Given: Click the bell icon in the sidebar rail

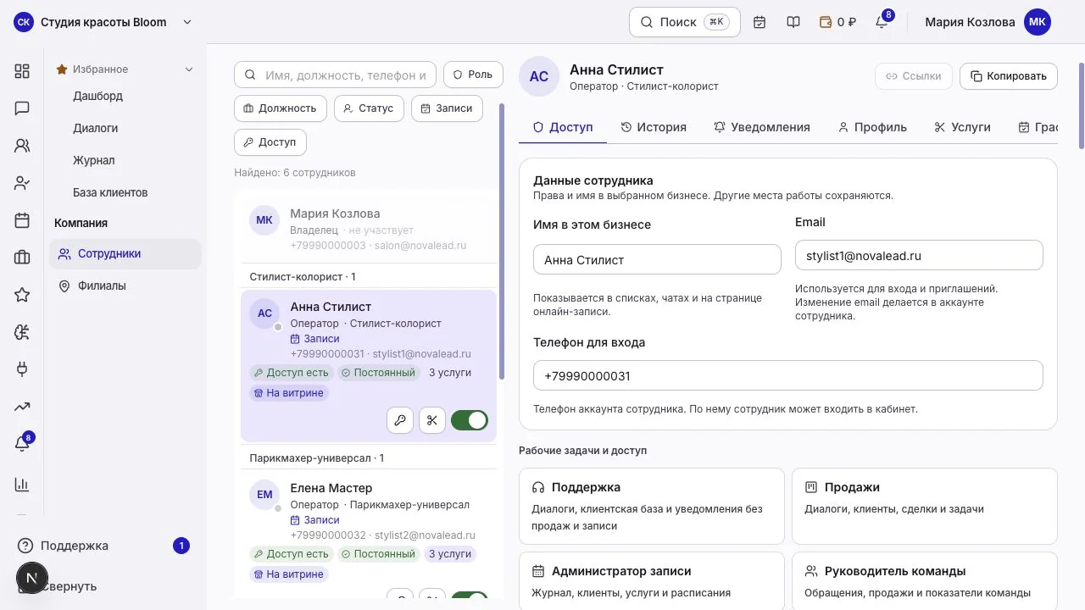Looking at the screenshot, I should coord(22,443).
